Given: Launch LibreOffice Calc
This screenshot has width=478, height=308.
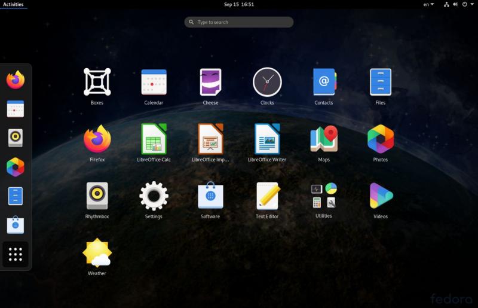Looking at the screenshot, I should (154, 139).
